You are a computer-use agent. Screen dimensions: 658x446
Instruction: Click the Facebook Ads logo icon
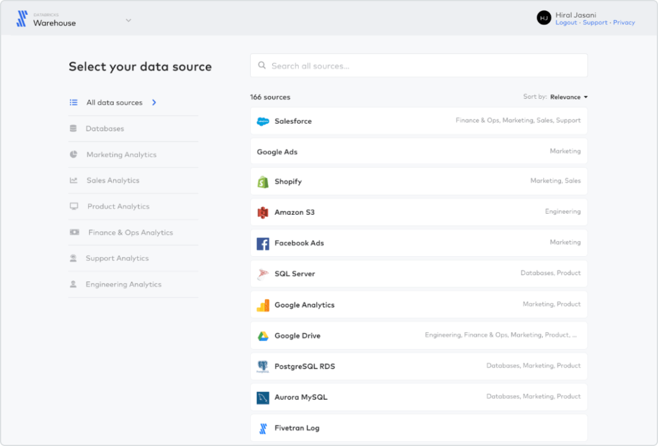coord(263,244)
